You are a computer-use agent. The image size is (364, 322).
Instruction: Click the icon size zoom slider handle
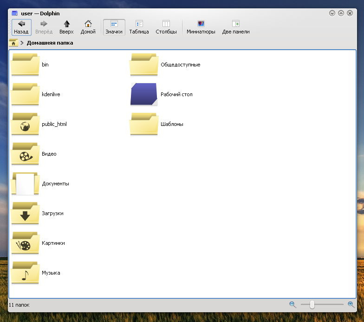tap(312, 305)
